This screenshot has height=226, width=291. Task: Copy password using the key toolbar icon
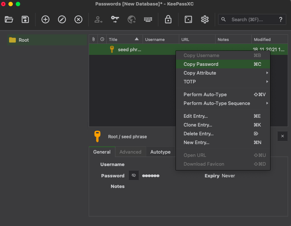click(115, 19)
